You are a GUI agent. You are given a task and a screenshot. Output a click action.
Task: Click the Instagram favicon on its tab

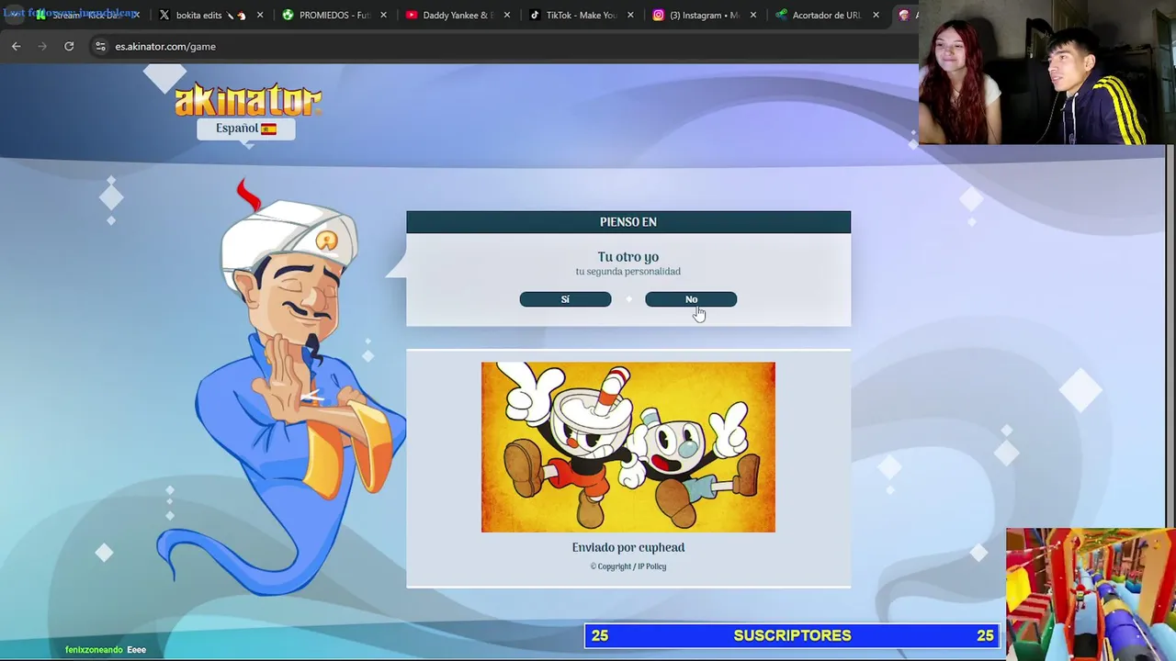[x=658, y=15]
